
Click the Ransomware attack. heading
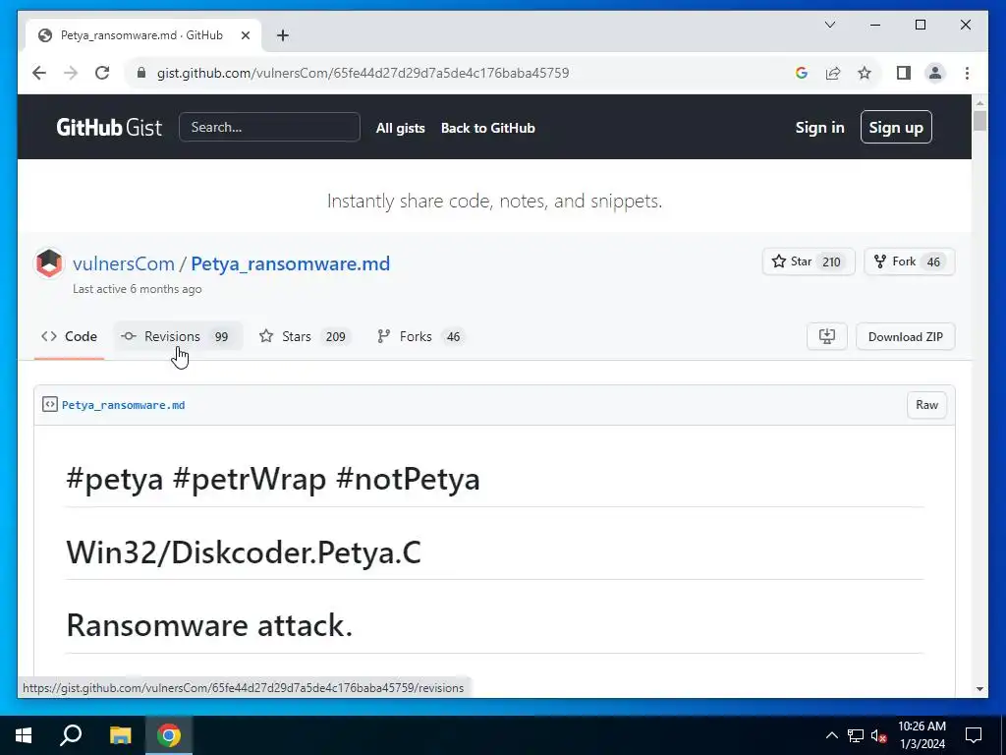(x=209, y=625)
